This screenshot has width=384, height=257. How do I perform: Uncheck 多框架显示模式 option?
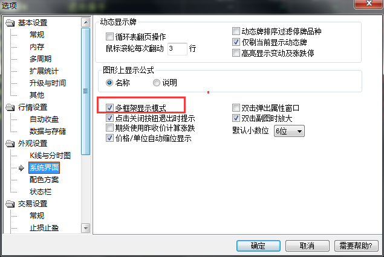(x=109, y=108)
